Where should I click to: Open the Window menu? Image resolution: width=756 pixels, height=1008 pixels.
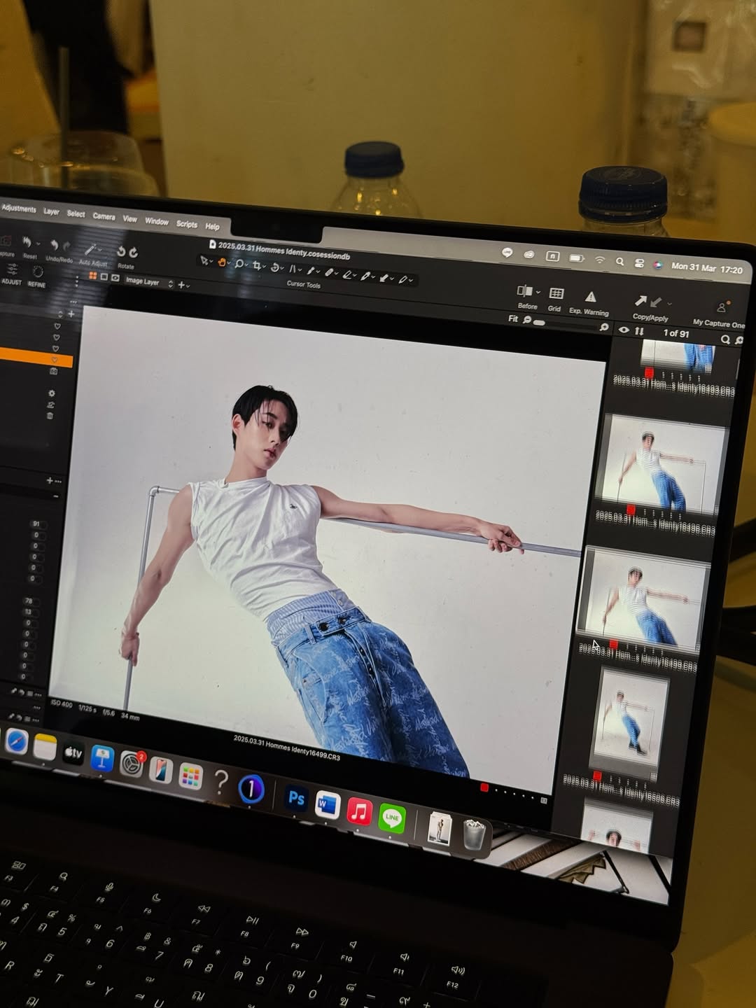tap(157, 221)
